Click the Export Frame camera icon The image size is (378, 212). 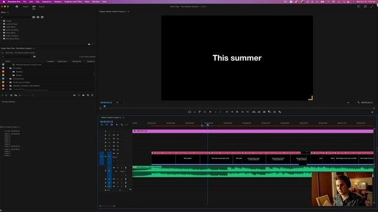pyautogui.click(x=264, y=112)
